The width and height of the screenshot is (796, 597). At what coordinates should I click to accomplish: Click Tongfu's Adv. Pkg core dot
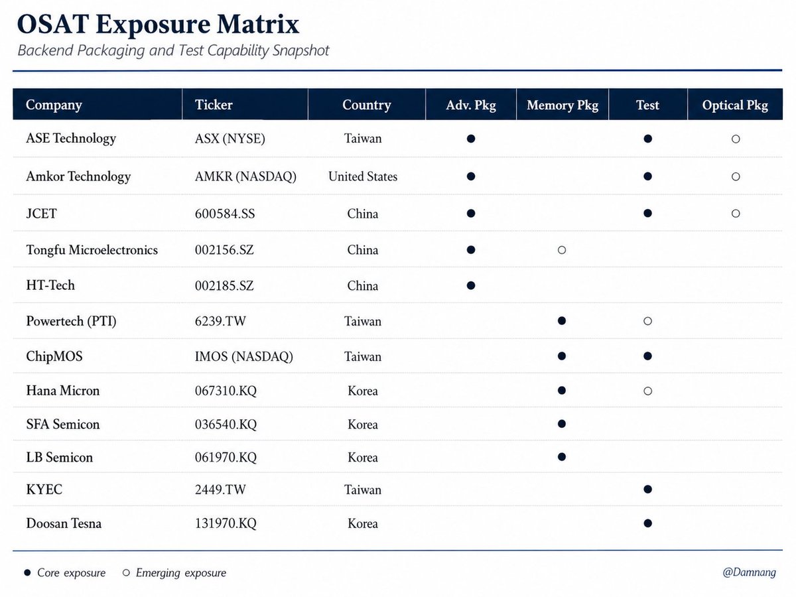click(470, 250)
